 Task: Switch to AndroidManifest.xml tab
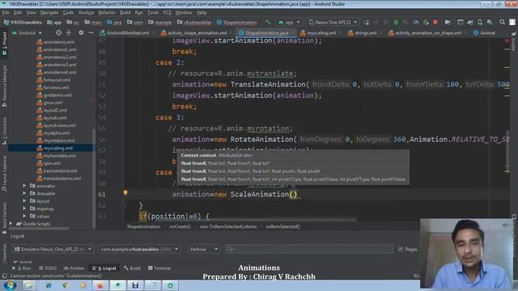tap(128, 33)
